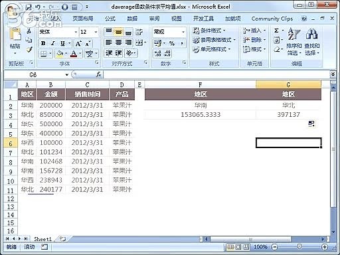
Task: Toggle Bold formatting
Action: (43, 43)
